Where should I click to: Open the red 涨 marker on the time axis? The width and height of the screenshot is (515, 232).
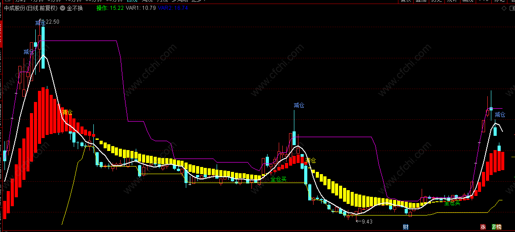coord(483,227)
